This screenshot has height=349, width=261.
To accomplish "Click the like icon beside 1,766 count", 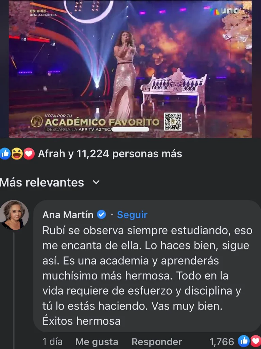I will click(x=244, y=342).
